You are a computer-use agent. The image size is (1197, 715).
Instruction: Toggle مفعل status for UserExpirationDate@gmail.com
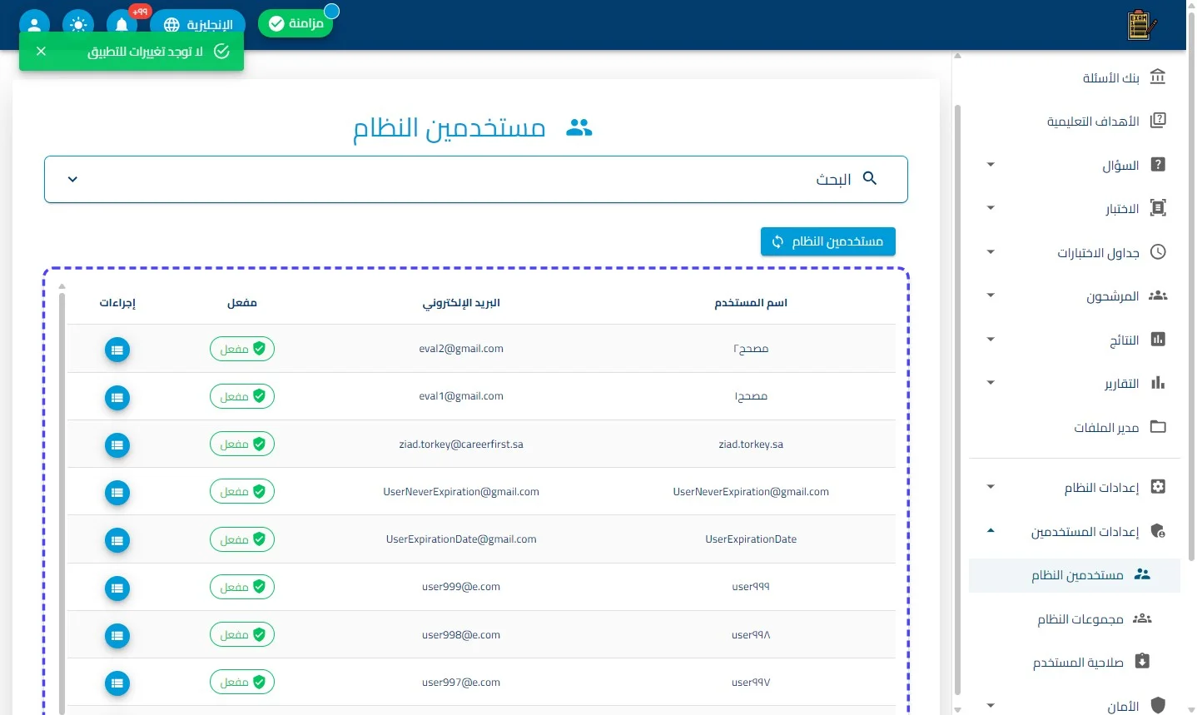[x=242, y=539]
